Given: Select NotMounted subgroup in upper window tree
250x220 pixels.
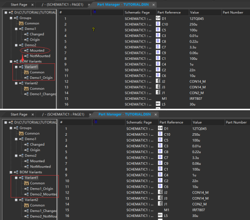Looking at the screenshot, I should tap(40, 56).
